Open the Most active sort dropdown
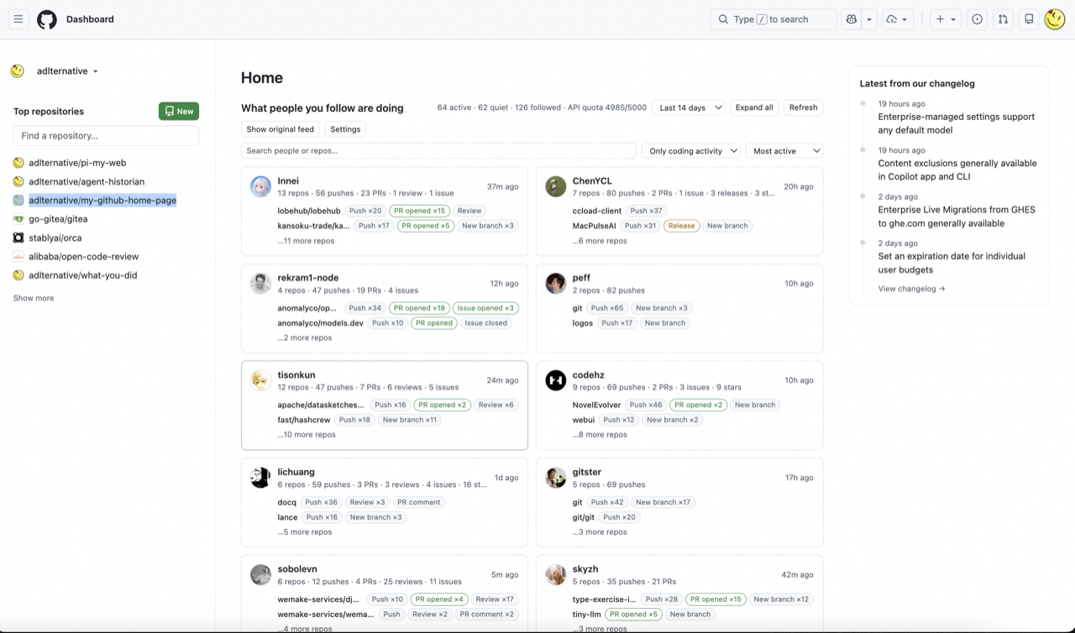 pyautogui.click(x=784, y=151)
